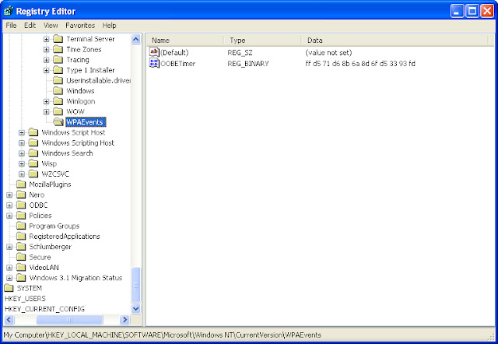Open the Help menu

tap(109, 26)
